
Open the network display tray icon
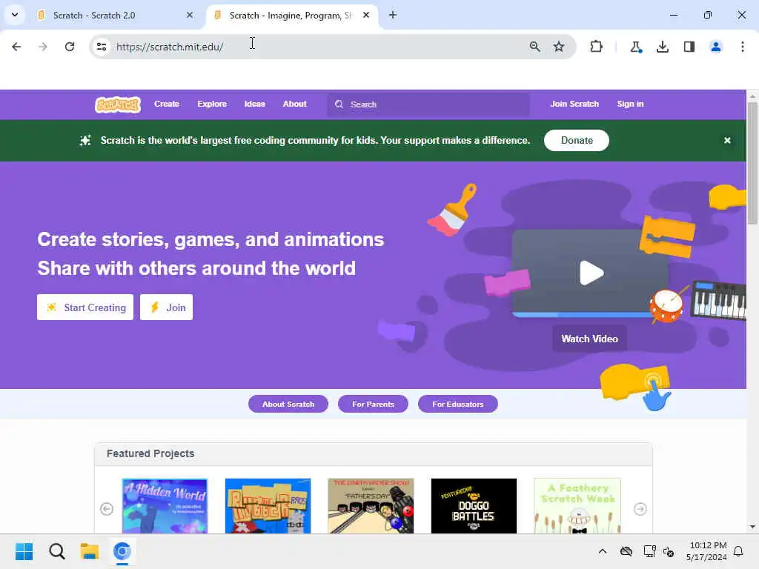[x=649, y=551]
